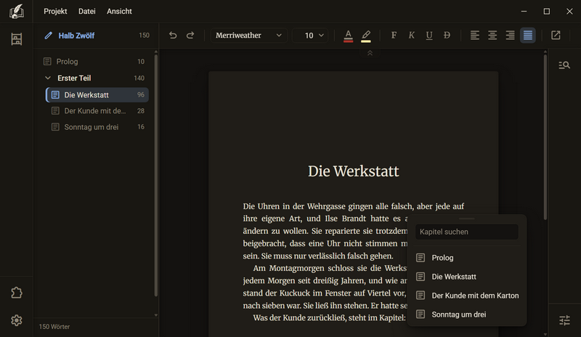Collapse the Erster Teil section
Screen dimensions: 581x337
coord(47,78)
